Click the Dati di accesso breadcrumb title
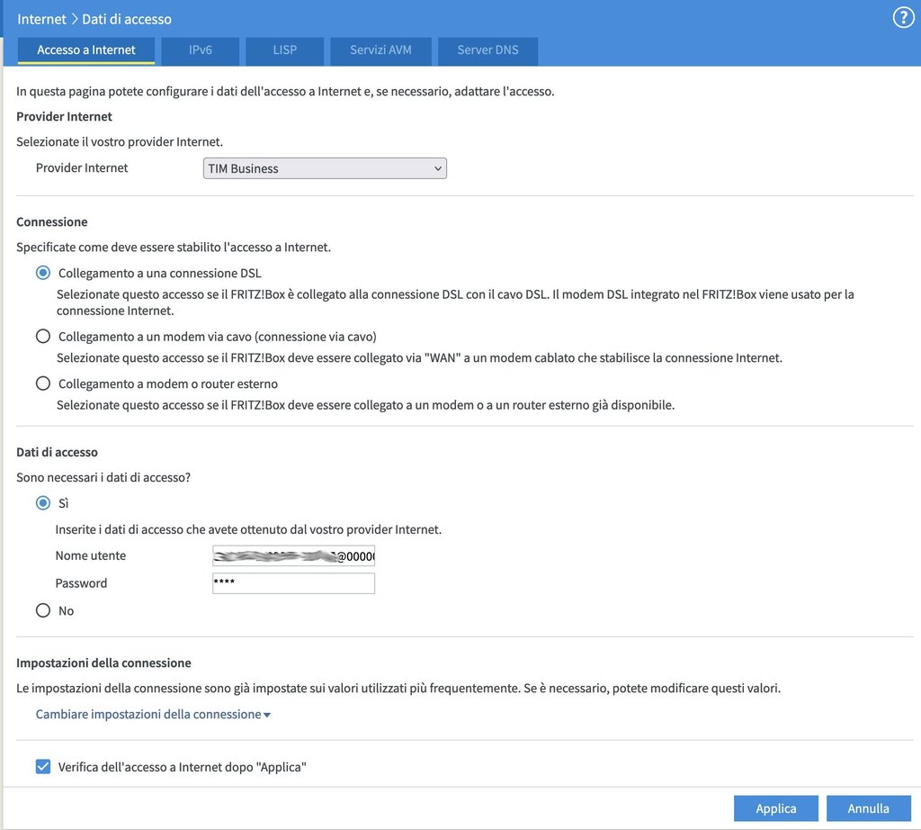Screen dimensions: 921x830 [127, 19]
